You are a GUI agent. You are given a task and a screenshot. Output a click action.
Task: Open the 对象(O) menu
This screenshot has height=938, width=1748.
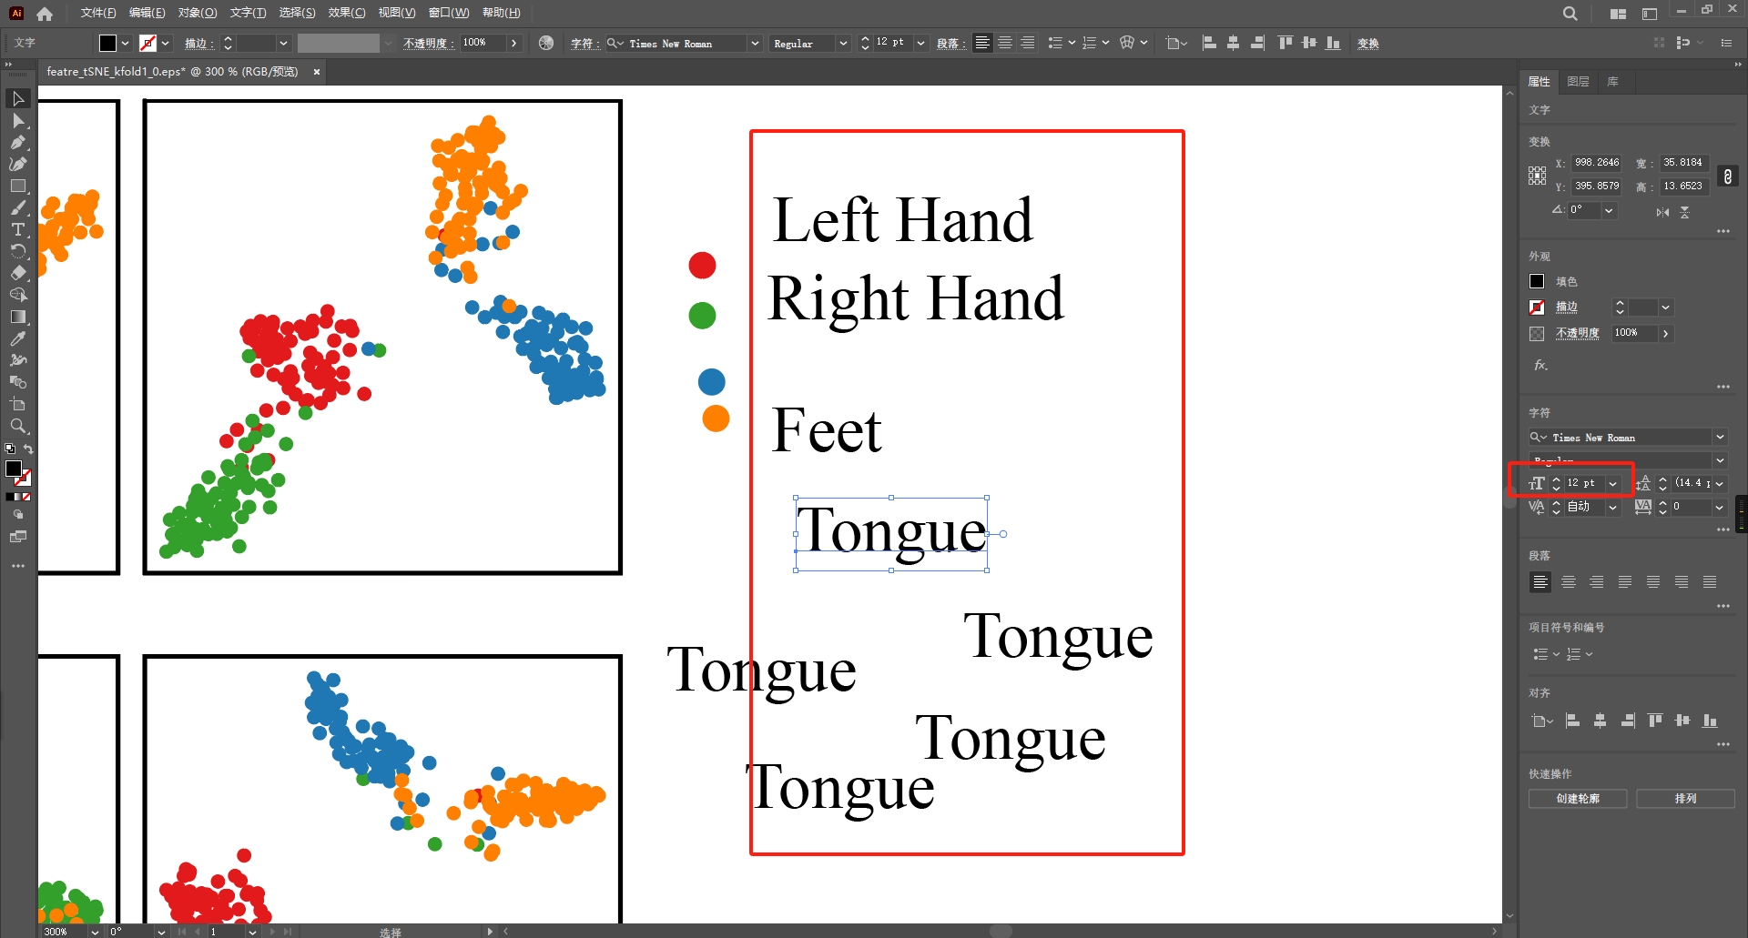198,13
